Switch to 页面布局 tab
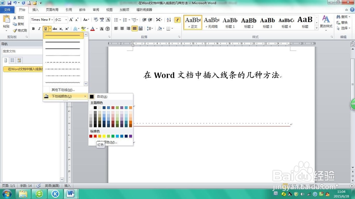Image resolution: width=355 pixels, height=199 pixels. (52, 10)
